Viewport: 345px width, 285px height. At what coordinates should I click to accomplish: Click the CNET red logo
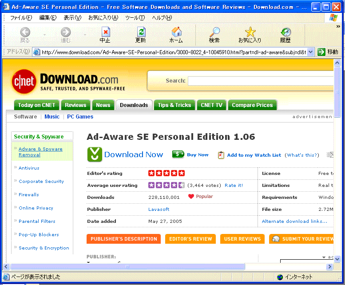click(24, 82)
